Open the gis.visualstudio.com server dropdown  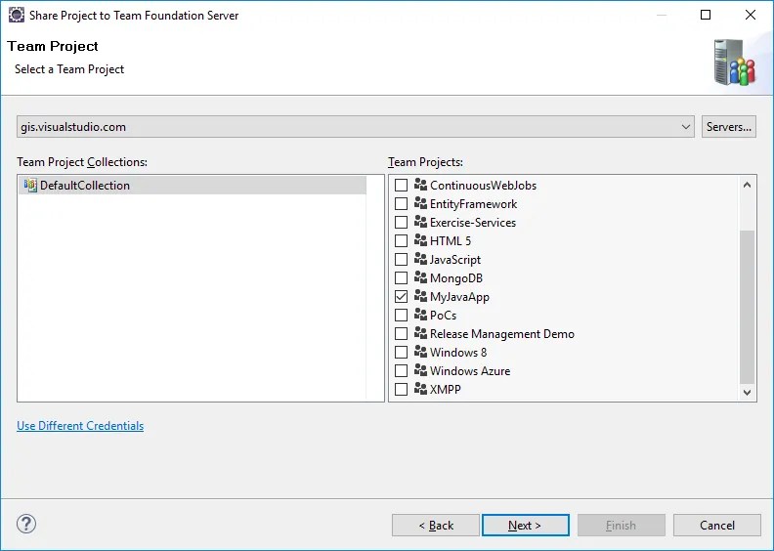356,127
